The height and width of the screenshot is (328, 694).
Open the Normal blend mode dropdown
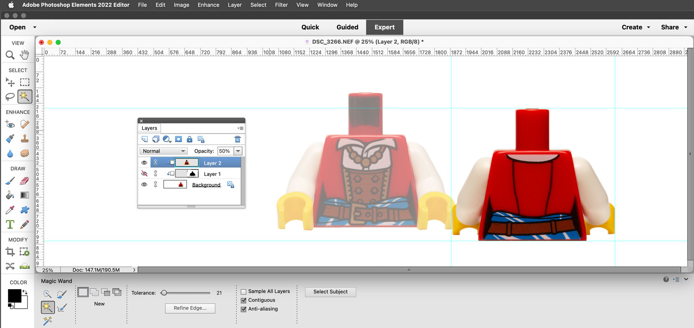coord(163,151)
